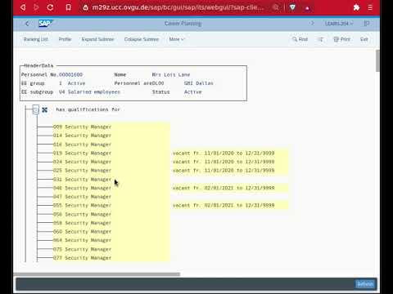
Task: Select the 'has qualifications for' heading
Action: click(88, 109)
